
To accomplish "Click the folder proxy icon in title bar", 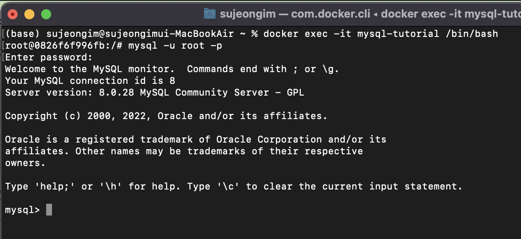I will coord(210,13).
